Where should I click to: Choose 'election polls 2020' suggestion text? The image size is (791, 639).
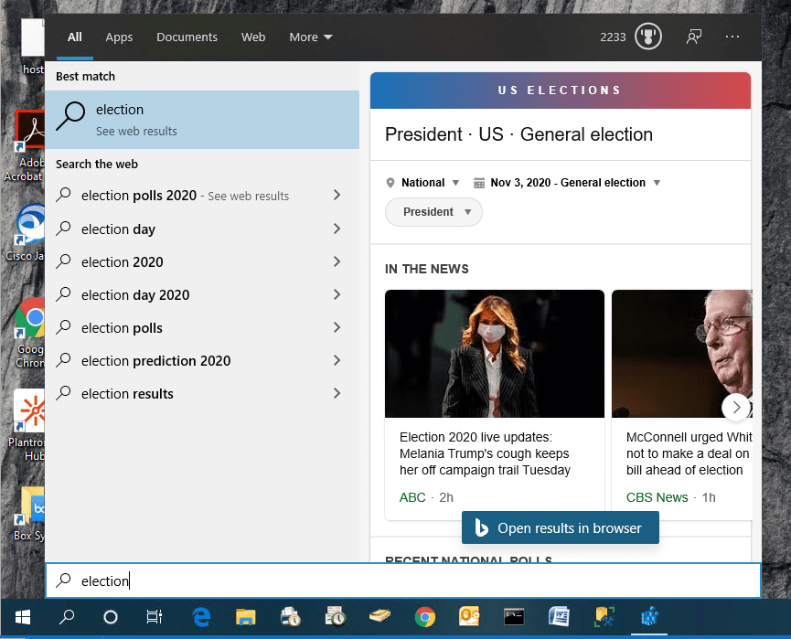pyautogui.click(x=139, y=196)
